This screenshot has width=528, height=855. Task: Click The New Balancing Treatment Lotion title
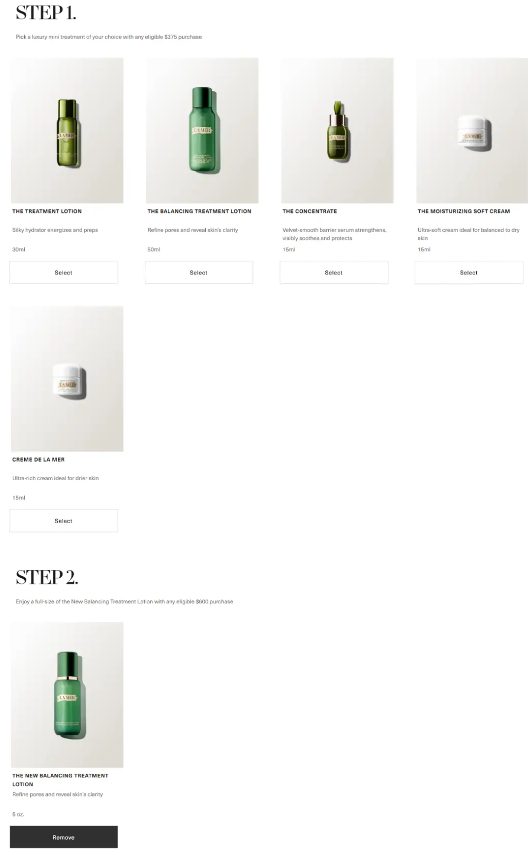point(61,780)
